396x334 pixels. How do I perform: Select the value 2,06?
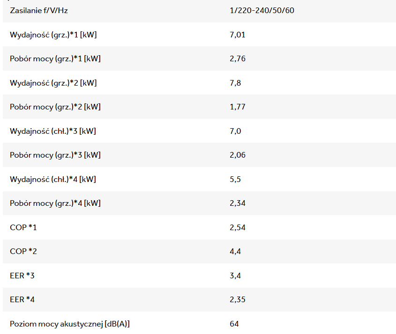[x=238, y=155]
